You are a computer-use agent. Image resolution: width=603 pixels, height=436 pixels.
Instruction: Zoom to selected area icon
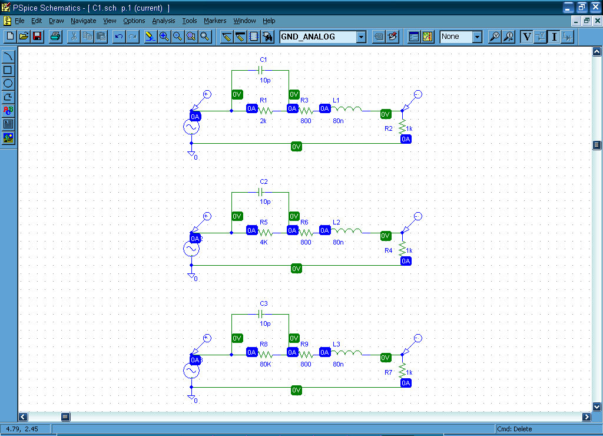[x=191, y=37]
